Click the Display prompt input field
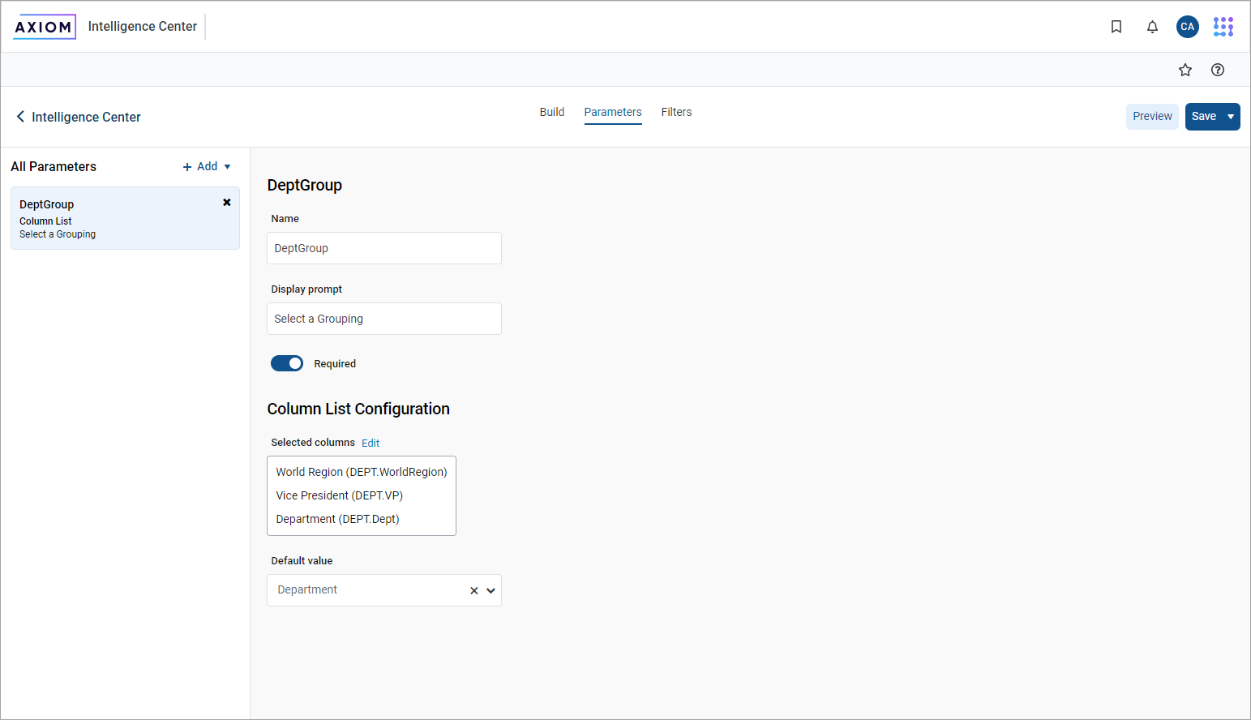The height and width of the screenshot is (720, 1251). click(x=383, y=319)
